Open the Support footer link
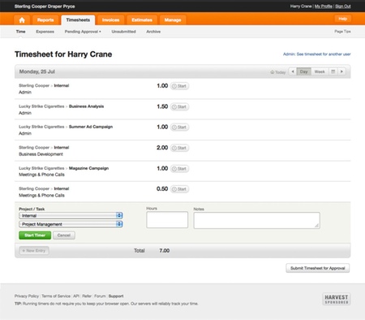This screenshot has width=365, height=320. click(x=116, y=296)
